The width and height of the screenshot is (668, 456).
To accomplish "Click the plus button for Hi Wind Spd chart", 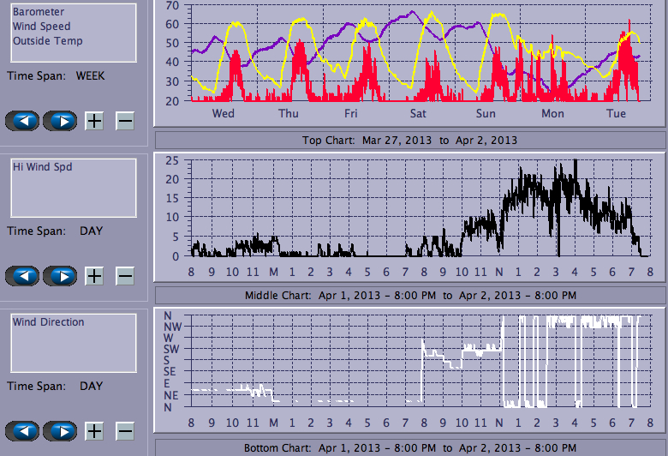I will (x=94, y=276).
